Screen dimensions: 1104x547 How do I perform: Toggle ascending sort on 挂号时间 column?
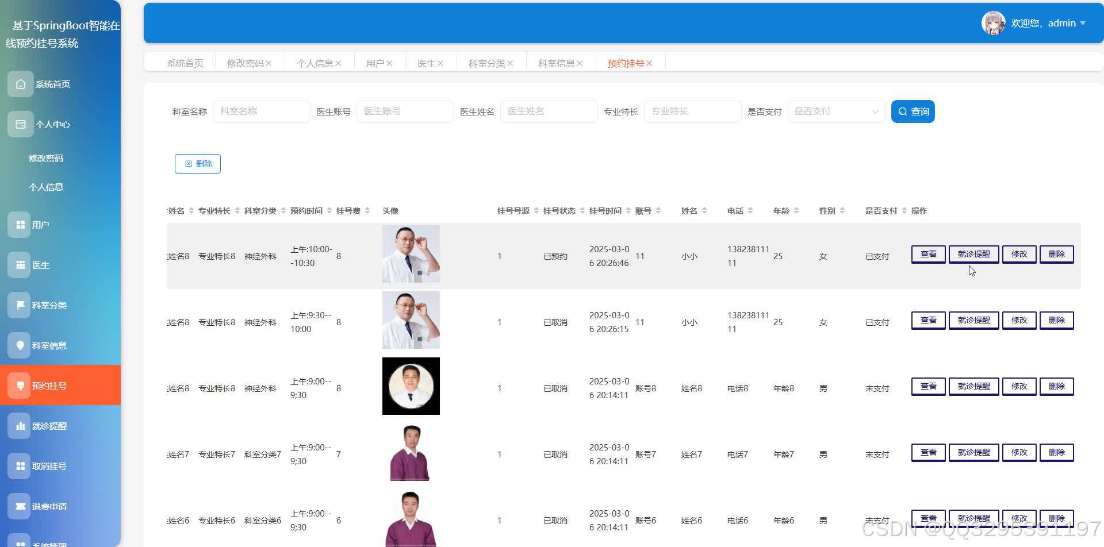tap(628, 208)
